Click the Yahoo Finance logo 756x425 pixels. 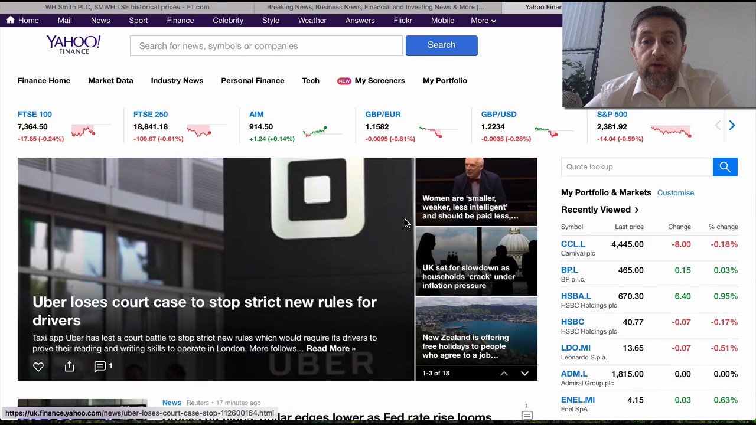click(74, 45)
